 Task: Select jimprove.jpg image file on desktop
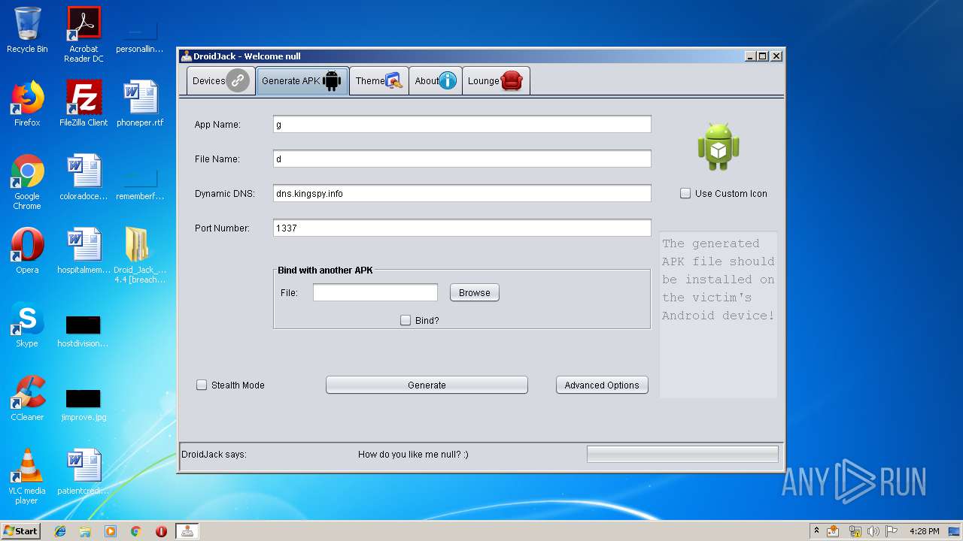tap(84, 404)
